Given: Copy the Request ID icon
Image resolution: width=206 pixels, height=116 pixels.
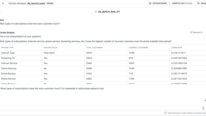Looking at the screenshot, I should click(x=191, y=32).
